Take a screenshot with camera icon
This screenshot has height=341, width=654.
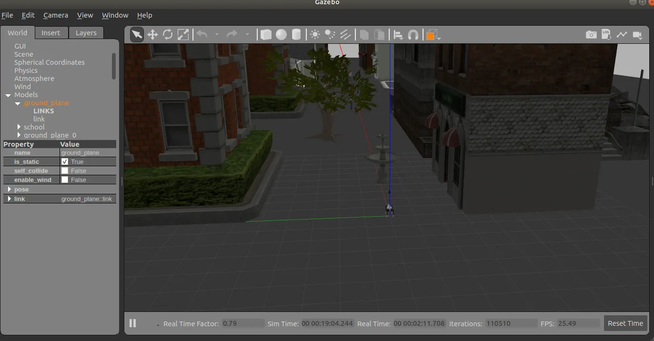click(591, 35)
